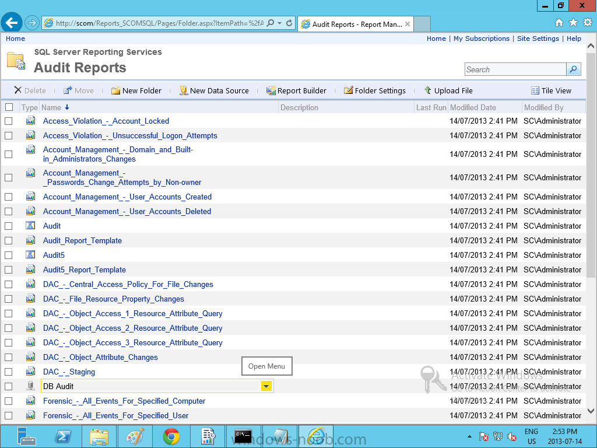Check the box for Access_Violation_-_Account_Locked
The height and width of the screenshot is (448, 597).
pos(8,121)
